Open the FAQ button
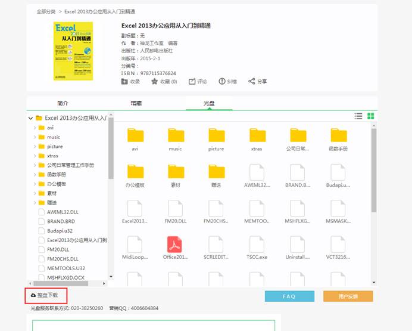This screenshot has height=331, width=412. click(x=289, y=296)
